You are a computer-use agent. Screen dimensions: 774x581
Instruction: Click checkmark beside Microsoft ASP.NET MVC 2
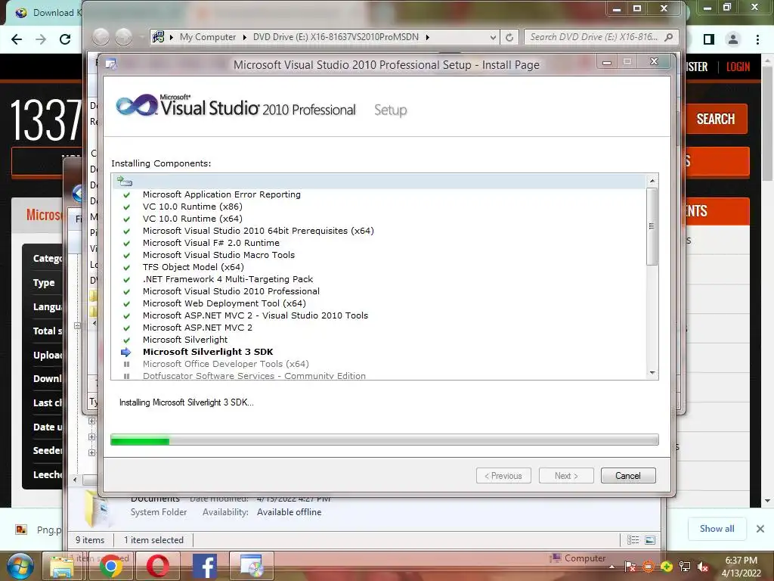pyautogui.click(x=126, y=328)
